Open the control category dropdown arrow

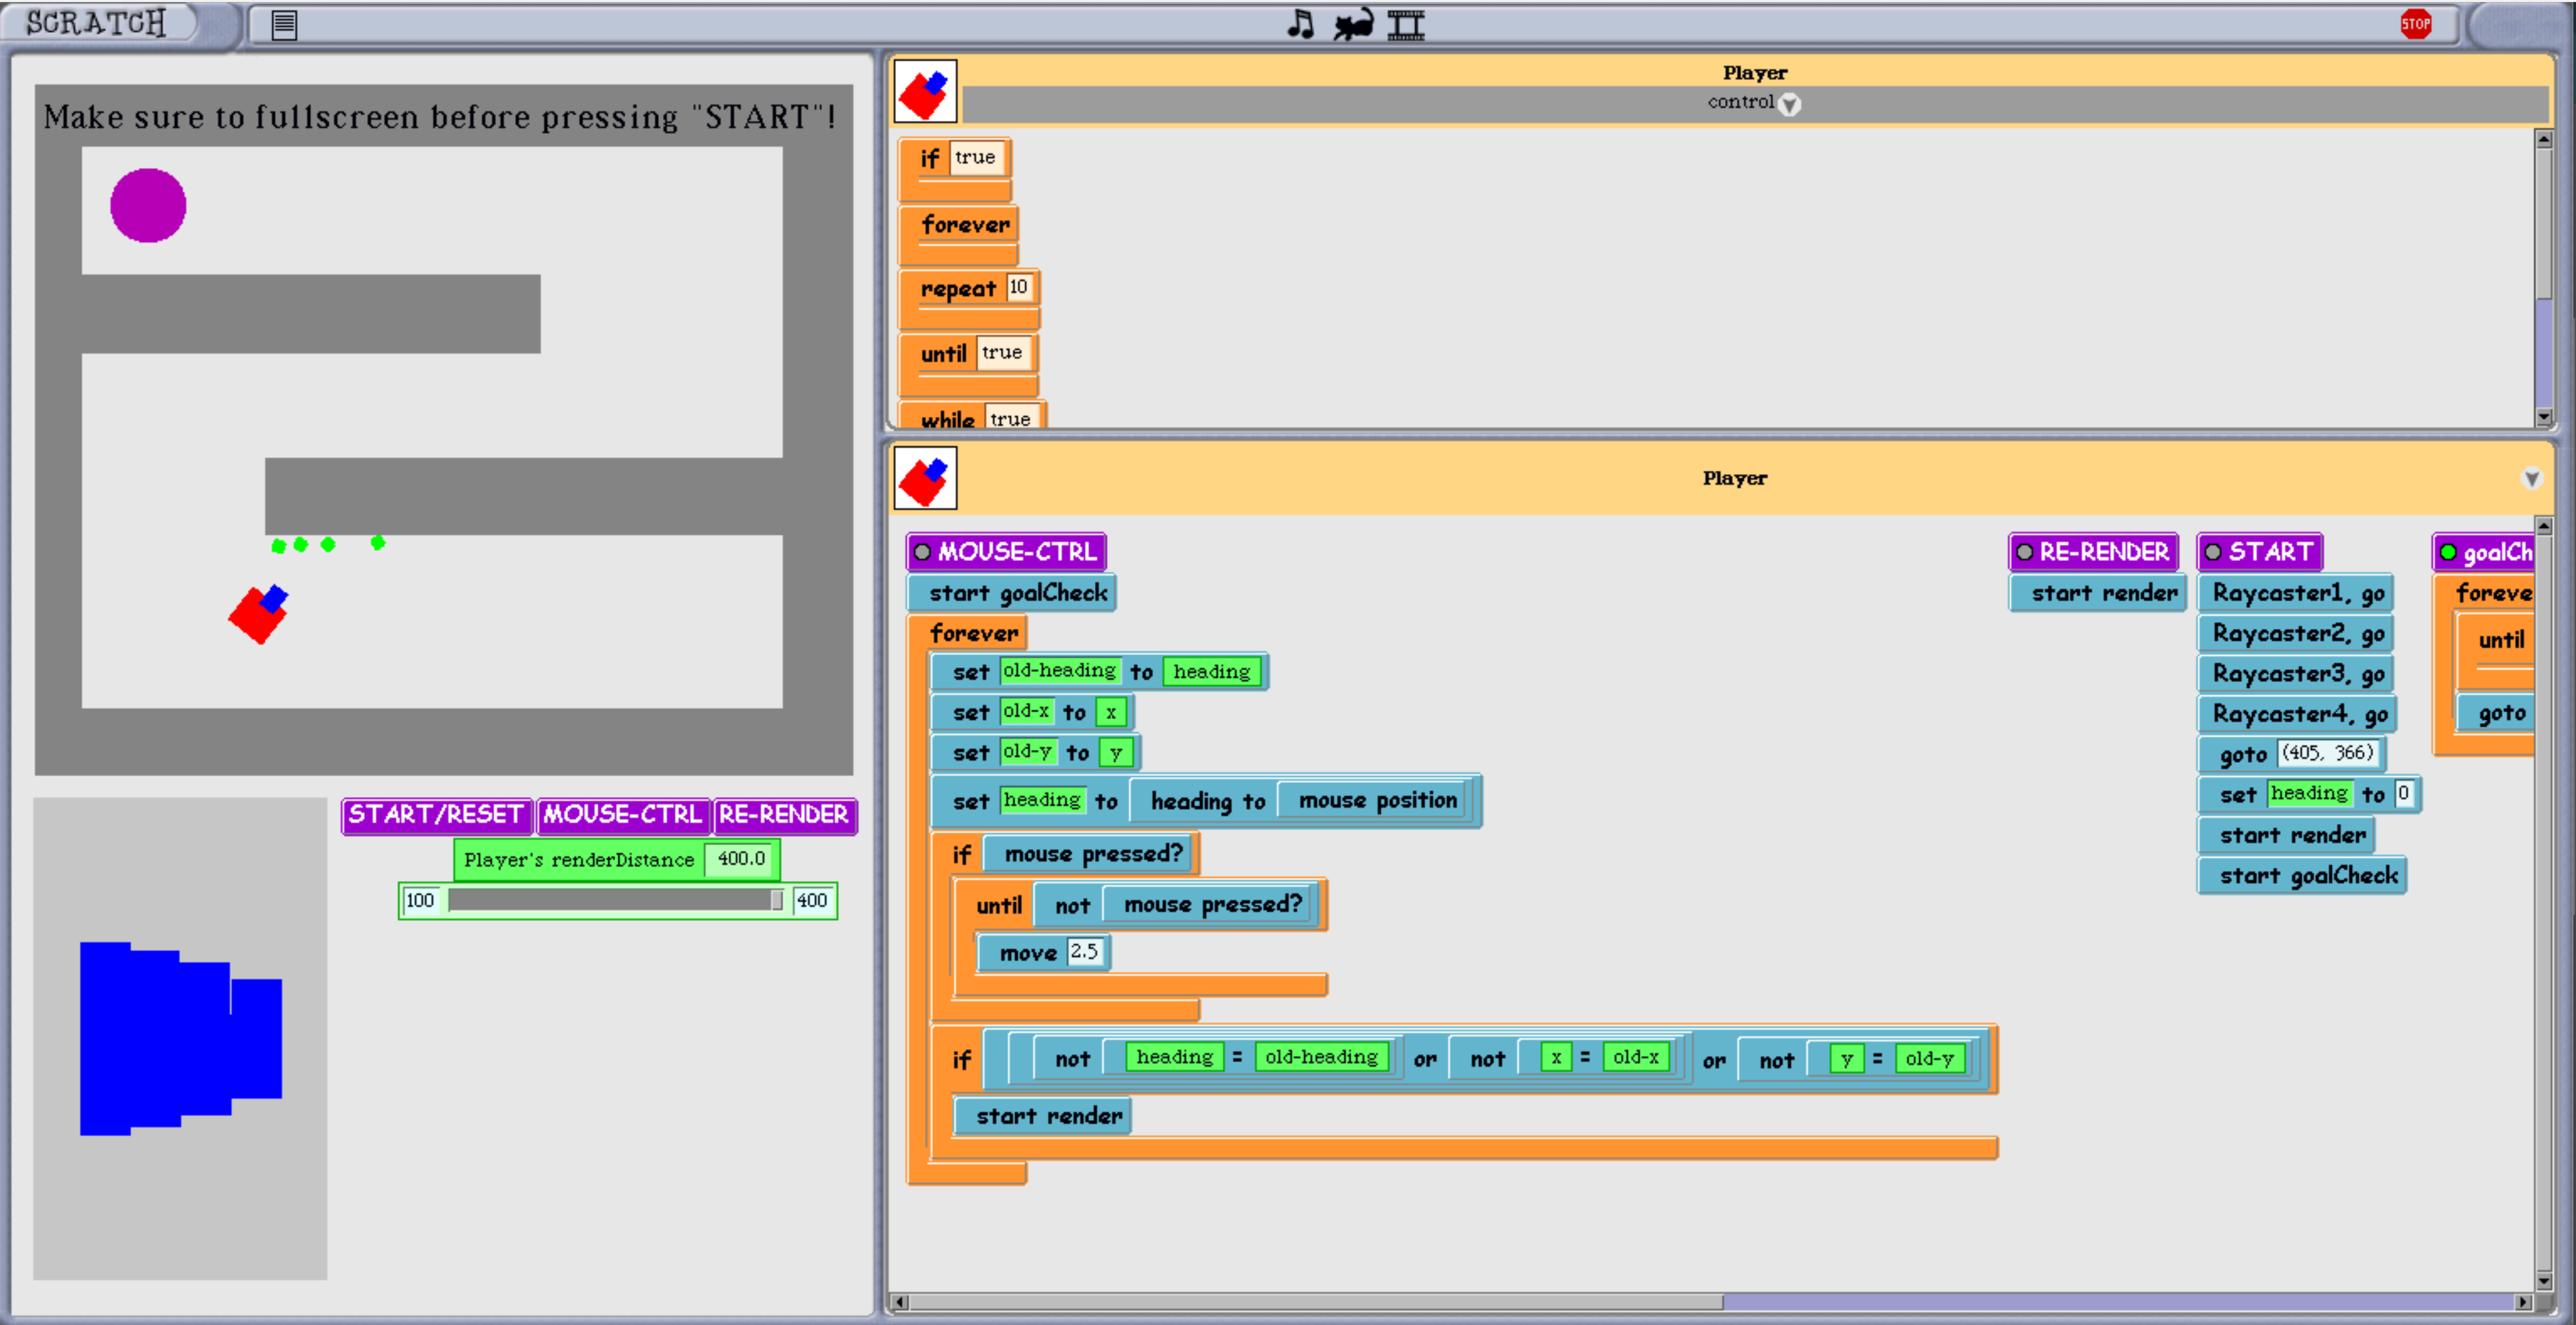[1789, 104]
